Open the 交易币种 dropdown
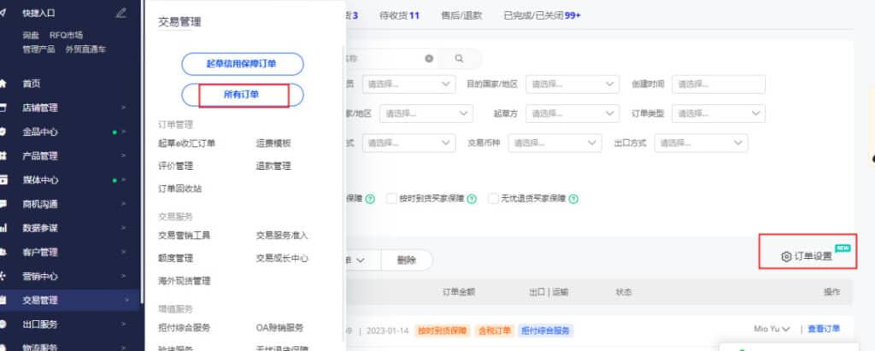 pyautogui.click(x=553, y=143)
